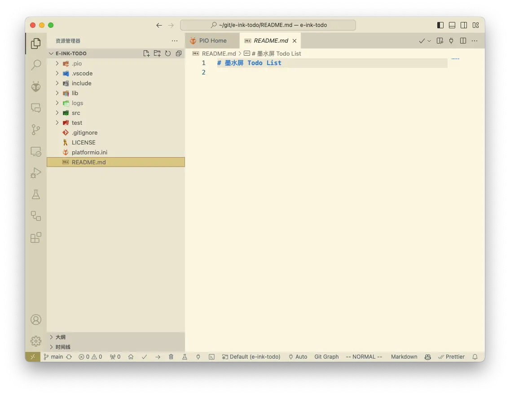This screenshot has height=395, width=510.
Task: Toggle the primary sidebar layout button
Action: [440, 25]
